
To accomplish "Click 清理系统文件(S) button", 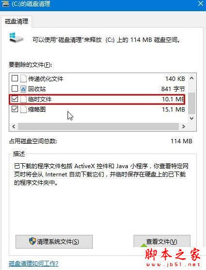I will coord(54,242).
